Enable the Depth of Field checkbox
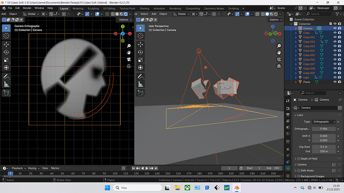This screenshot has width=344, height=193. tap(298, 159)
